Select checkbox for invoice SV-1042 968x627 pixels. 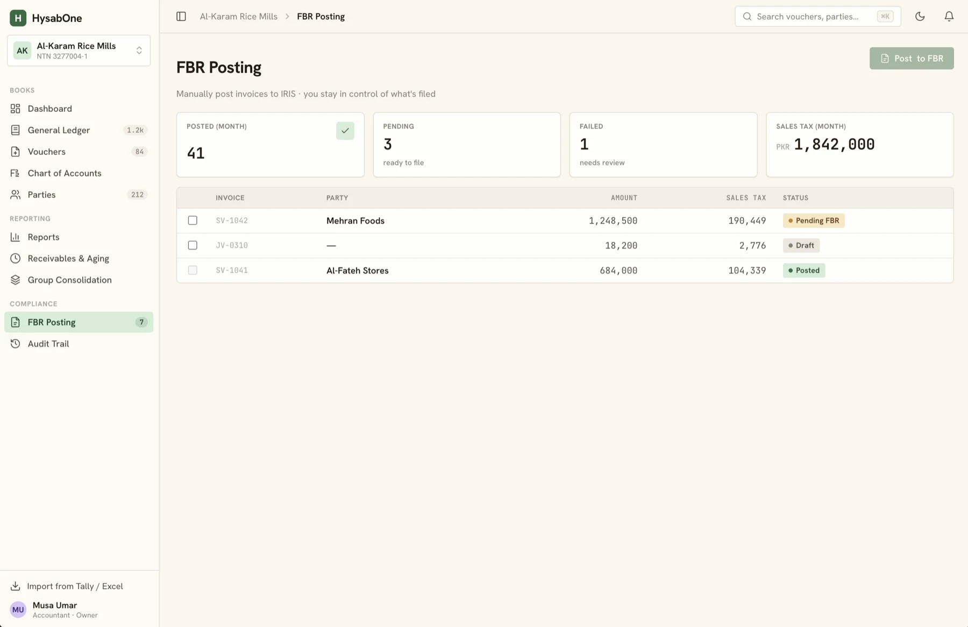[193, 220]
